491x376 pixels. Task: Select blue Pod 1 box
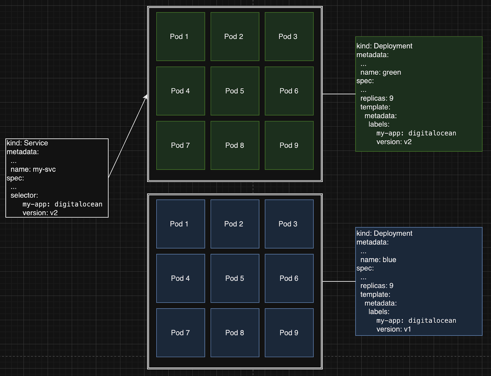point(180,224)
